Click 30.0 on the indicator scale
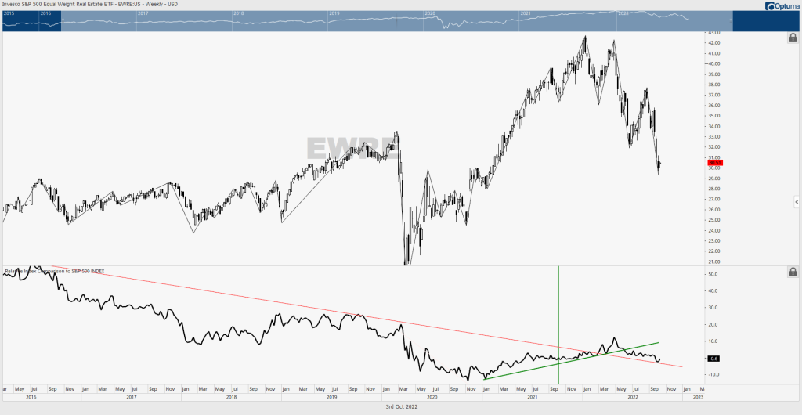 714,308
